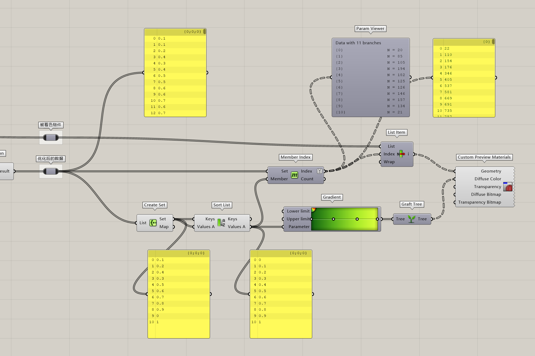Click the Index output on Member Index
This screenshot has height=356, width=535.
306,171
